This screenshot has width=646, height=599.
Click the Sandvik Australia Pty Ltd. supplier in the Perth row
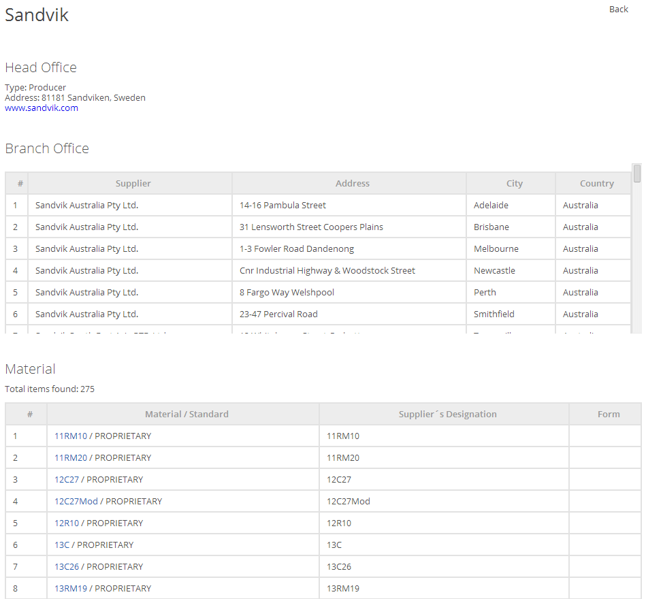[x=130, y=293]
